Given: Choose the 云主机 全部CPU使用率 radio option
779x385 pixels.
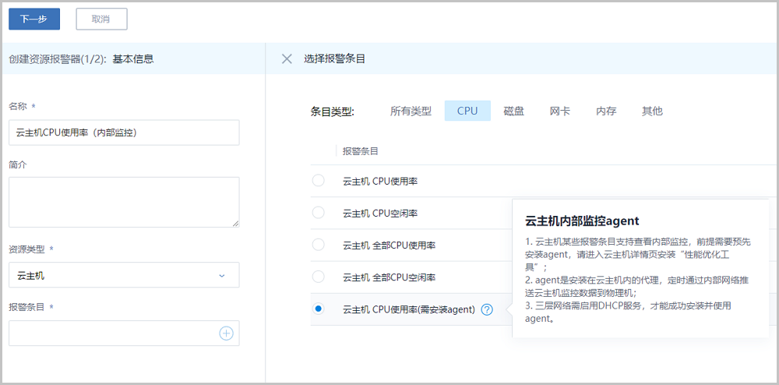Looking at the screenshot, I should 318,245.
